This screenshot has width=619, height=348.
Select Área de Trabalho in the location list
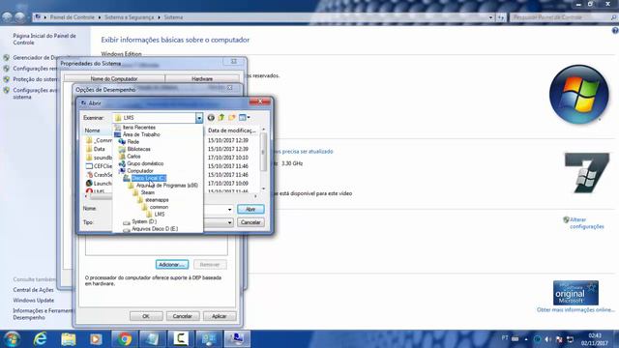141,134
